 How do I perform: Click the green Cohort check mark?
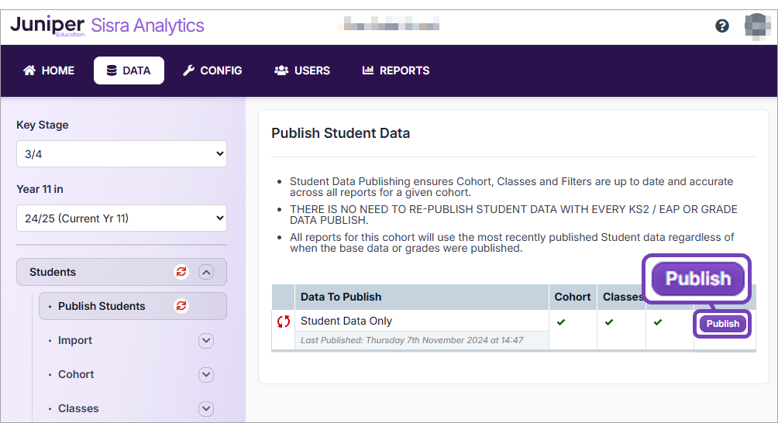(x=561, y=322)
